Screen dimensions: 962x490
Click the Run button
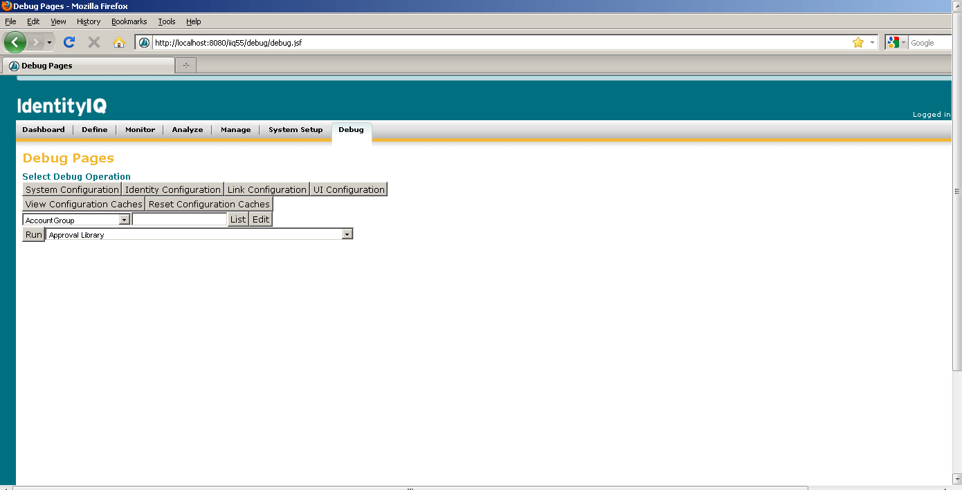(34, 234)
